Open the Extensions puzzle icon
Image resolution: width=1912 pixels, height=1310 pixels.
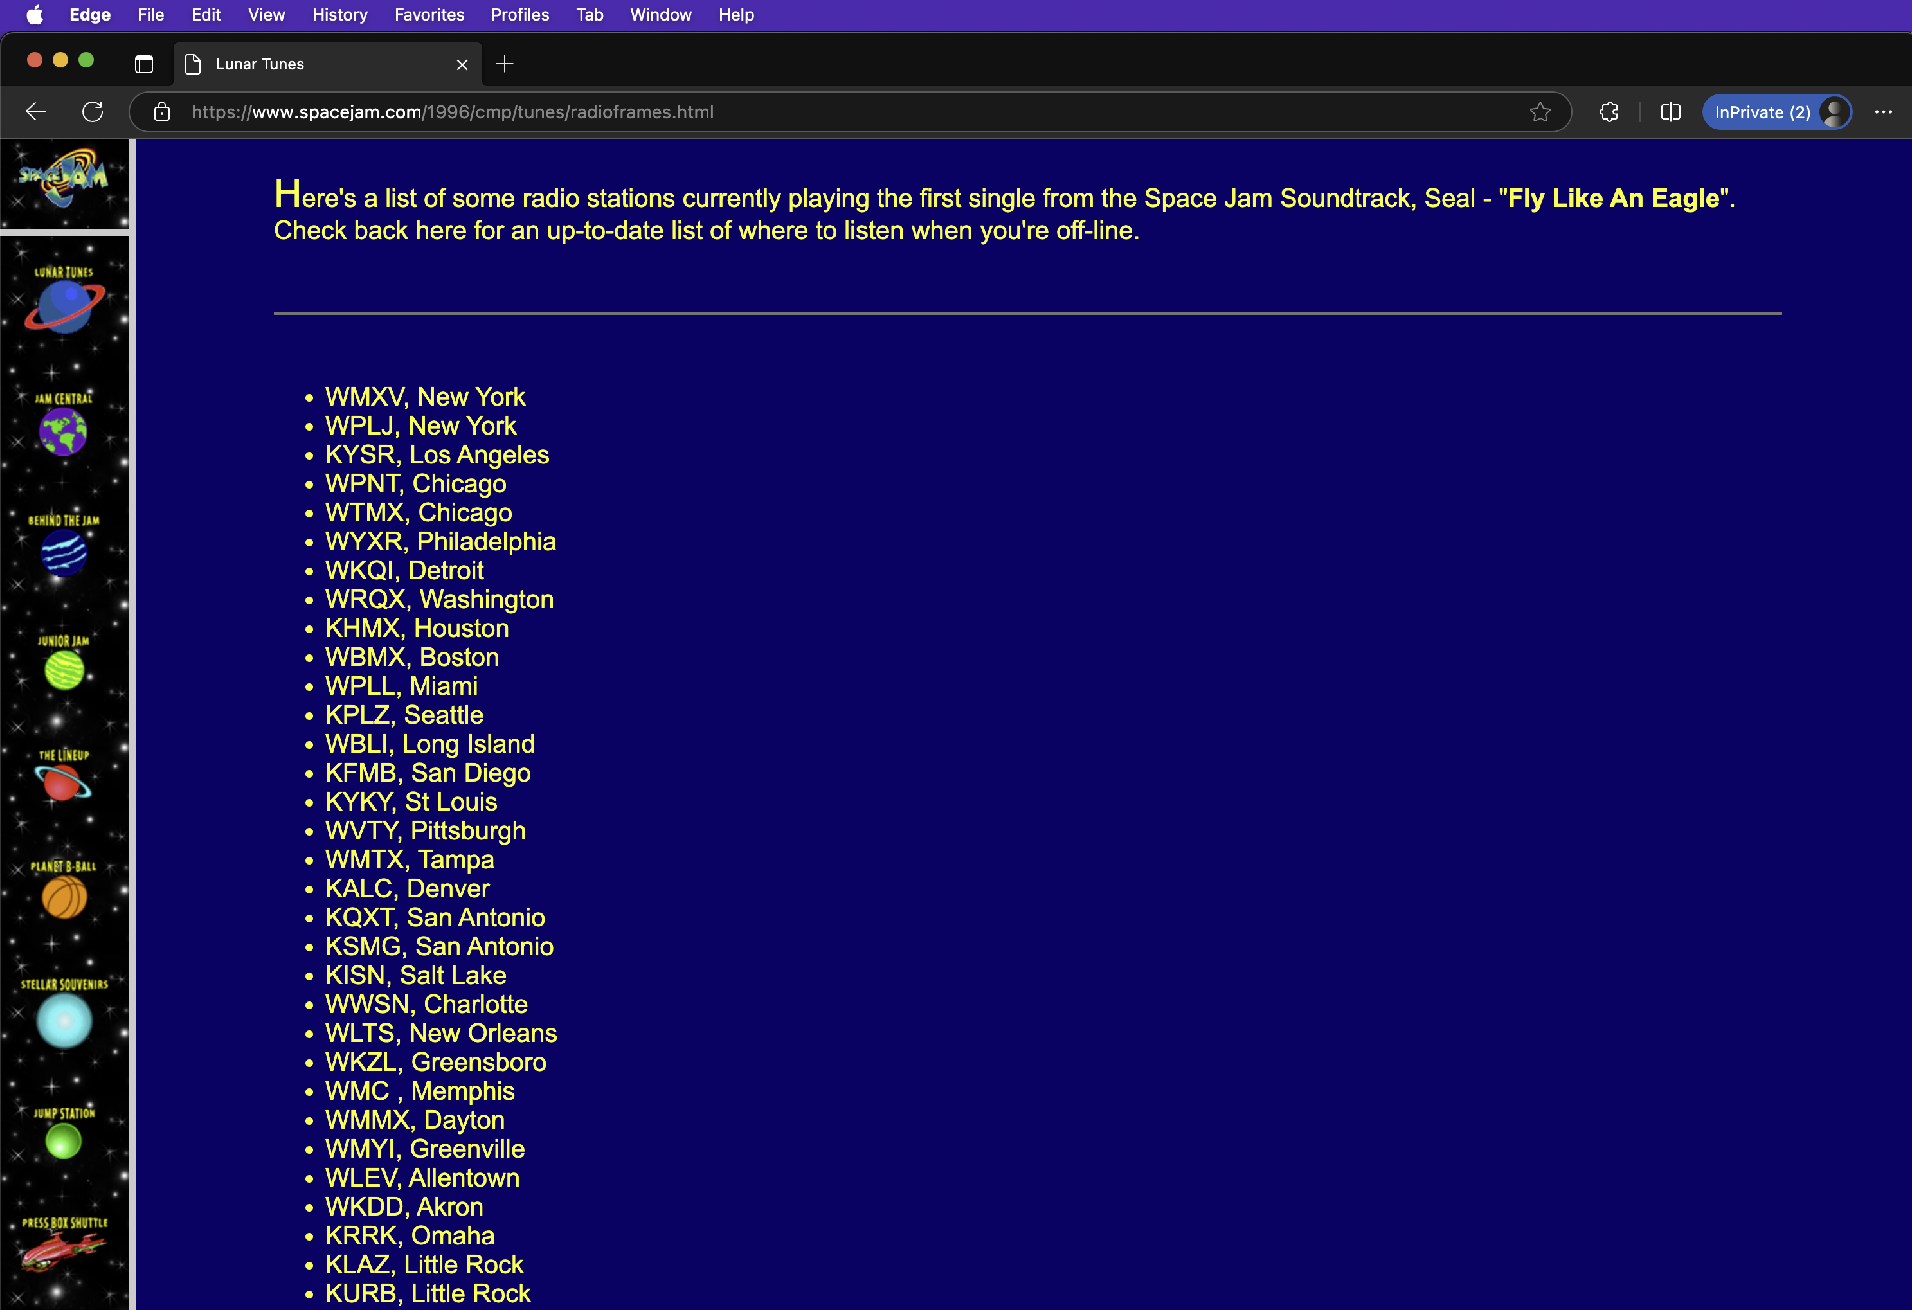(1609, 112)
